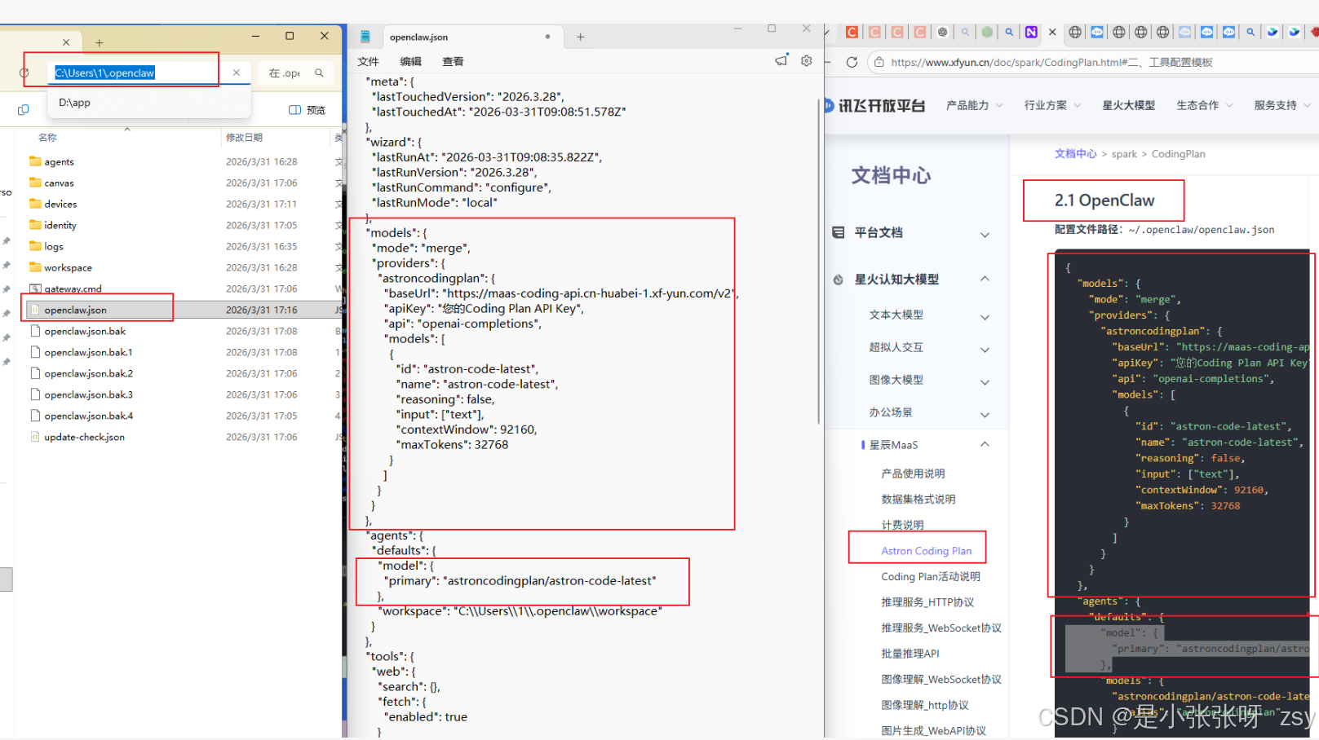
Task: Sort by 修改日期 column header
Action: click(244, 137)
